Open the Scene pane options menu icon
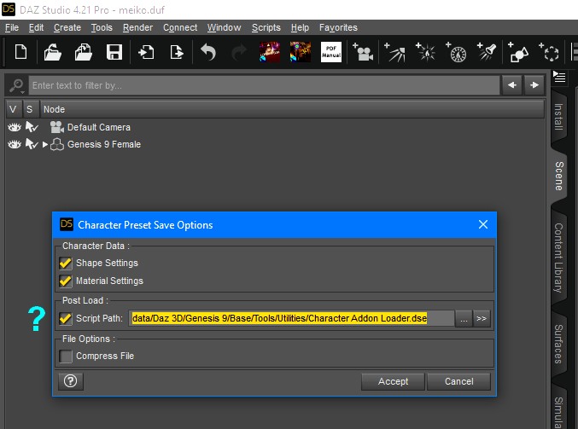 [559, 77]
